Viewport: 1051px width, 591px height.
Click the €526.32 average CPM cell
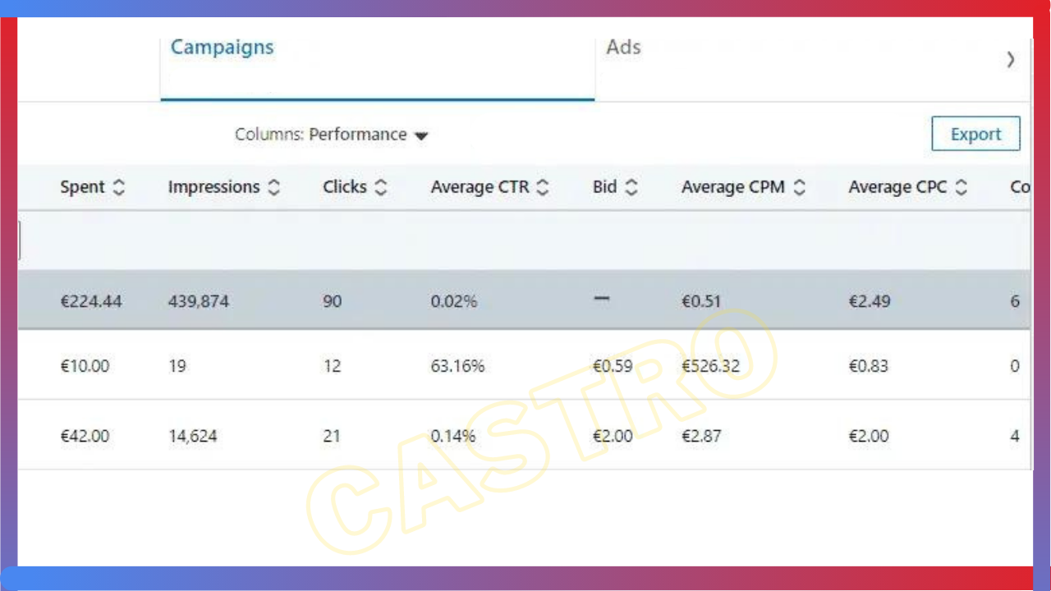click(710, 366)
